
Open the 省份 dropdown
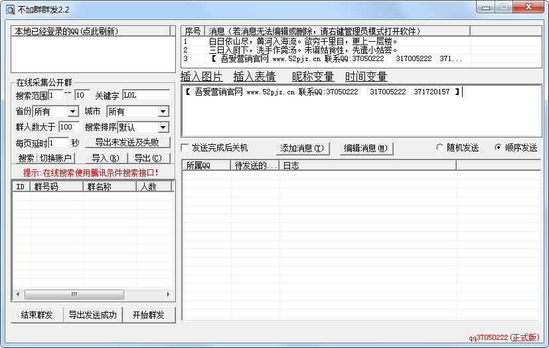tap(73, 112)
